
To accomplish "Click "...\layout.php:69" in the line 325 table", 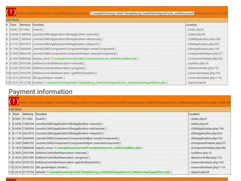I will pos(196,83).
